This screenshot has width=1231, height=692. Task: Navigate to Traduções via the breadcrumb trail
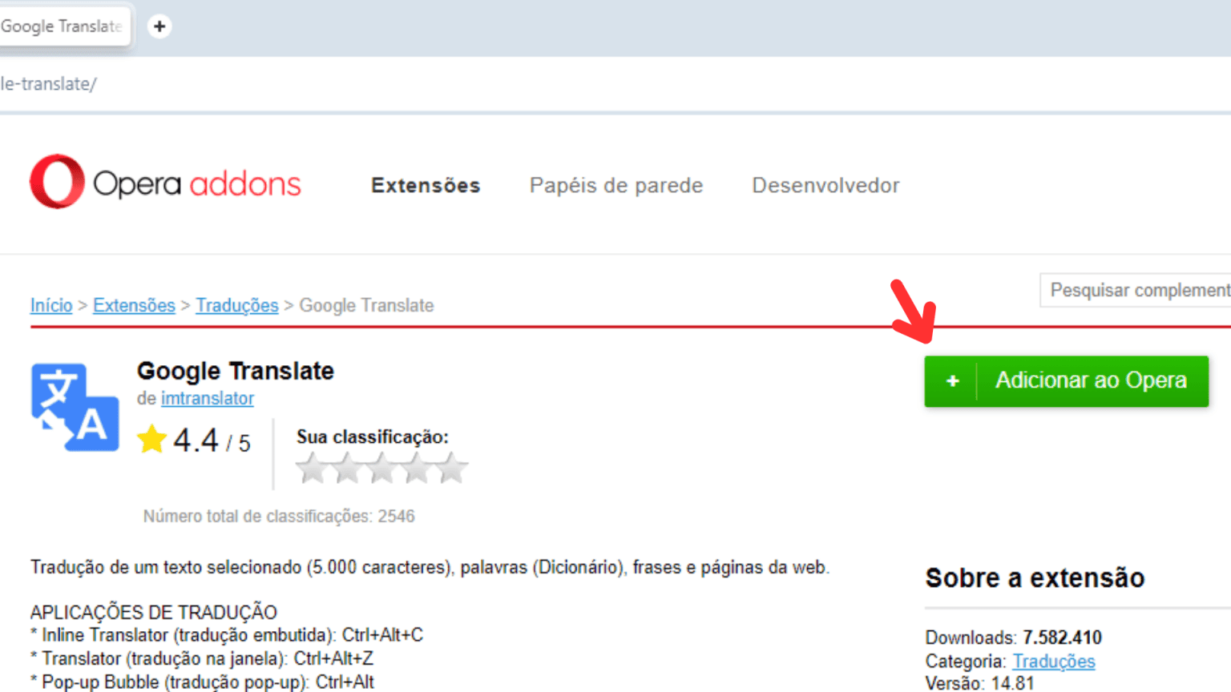(236, 305)
